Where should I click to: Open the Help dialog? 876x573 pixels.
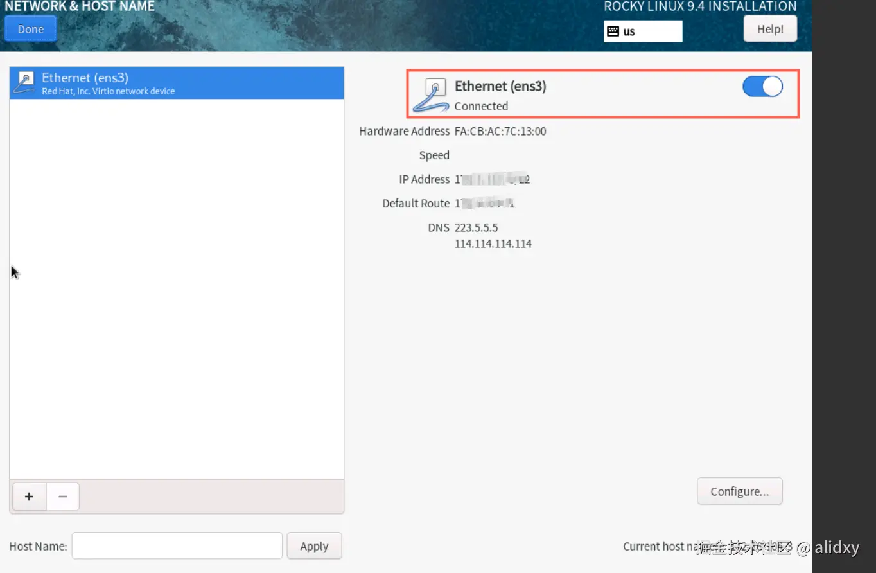(x=770, y=29)
